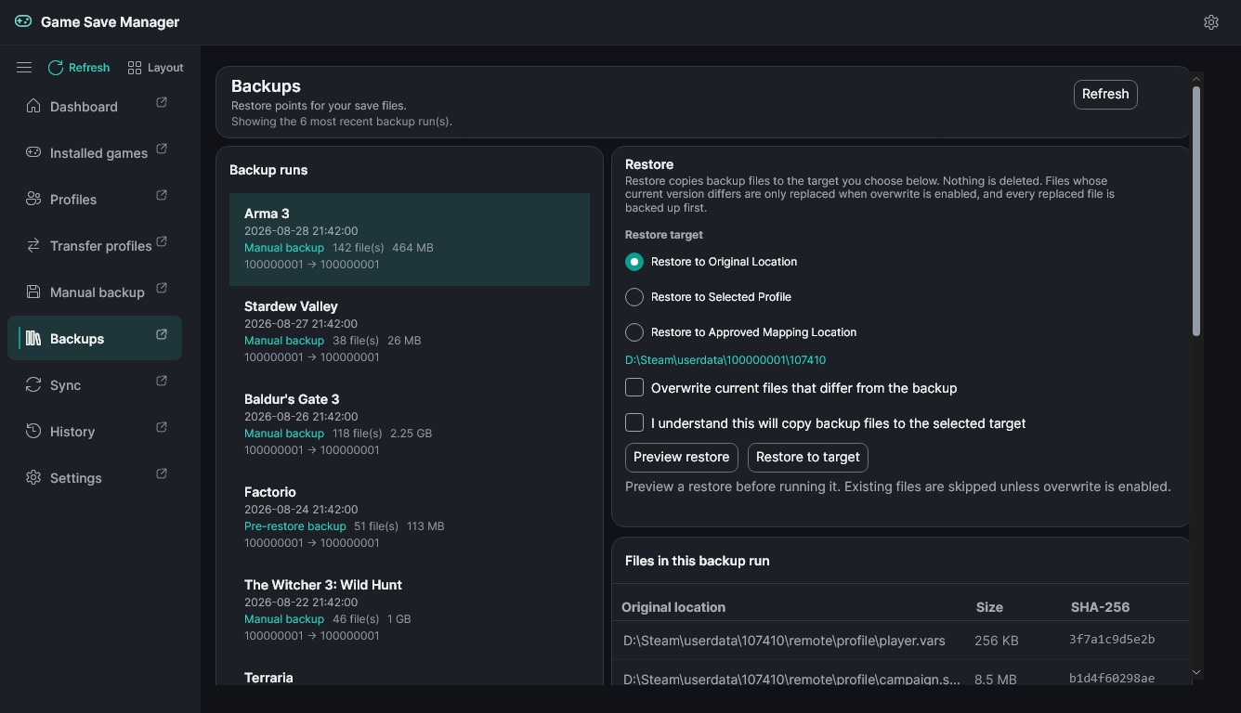Open History pop-out icon
The height and width of the screenshot is (713, 1241).
(x=162, y=427)
